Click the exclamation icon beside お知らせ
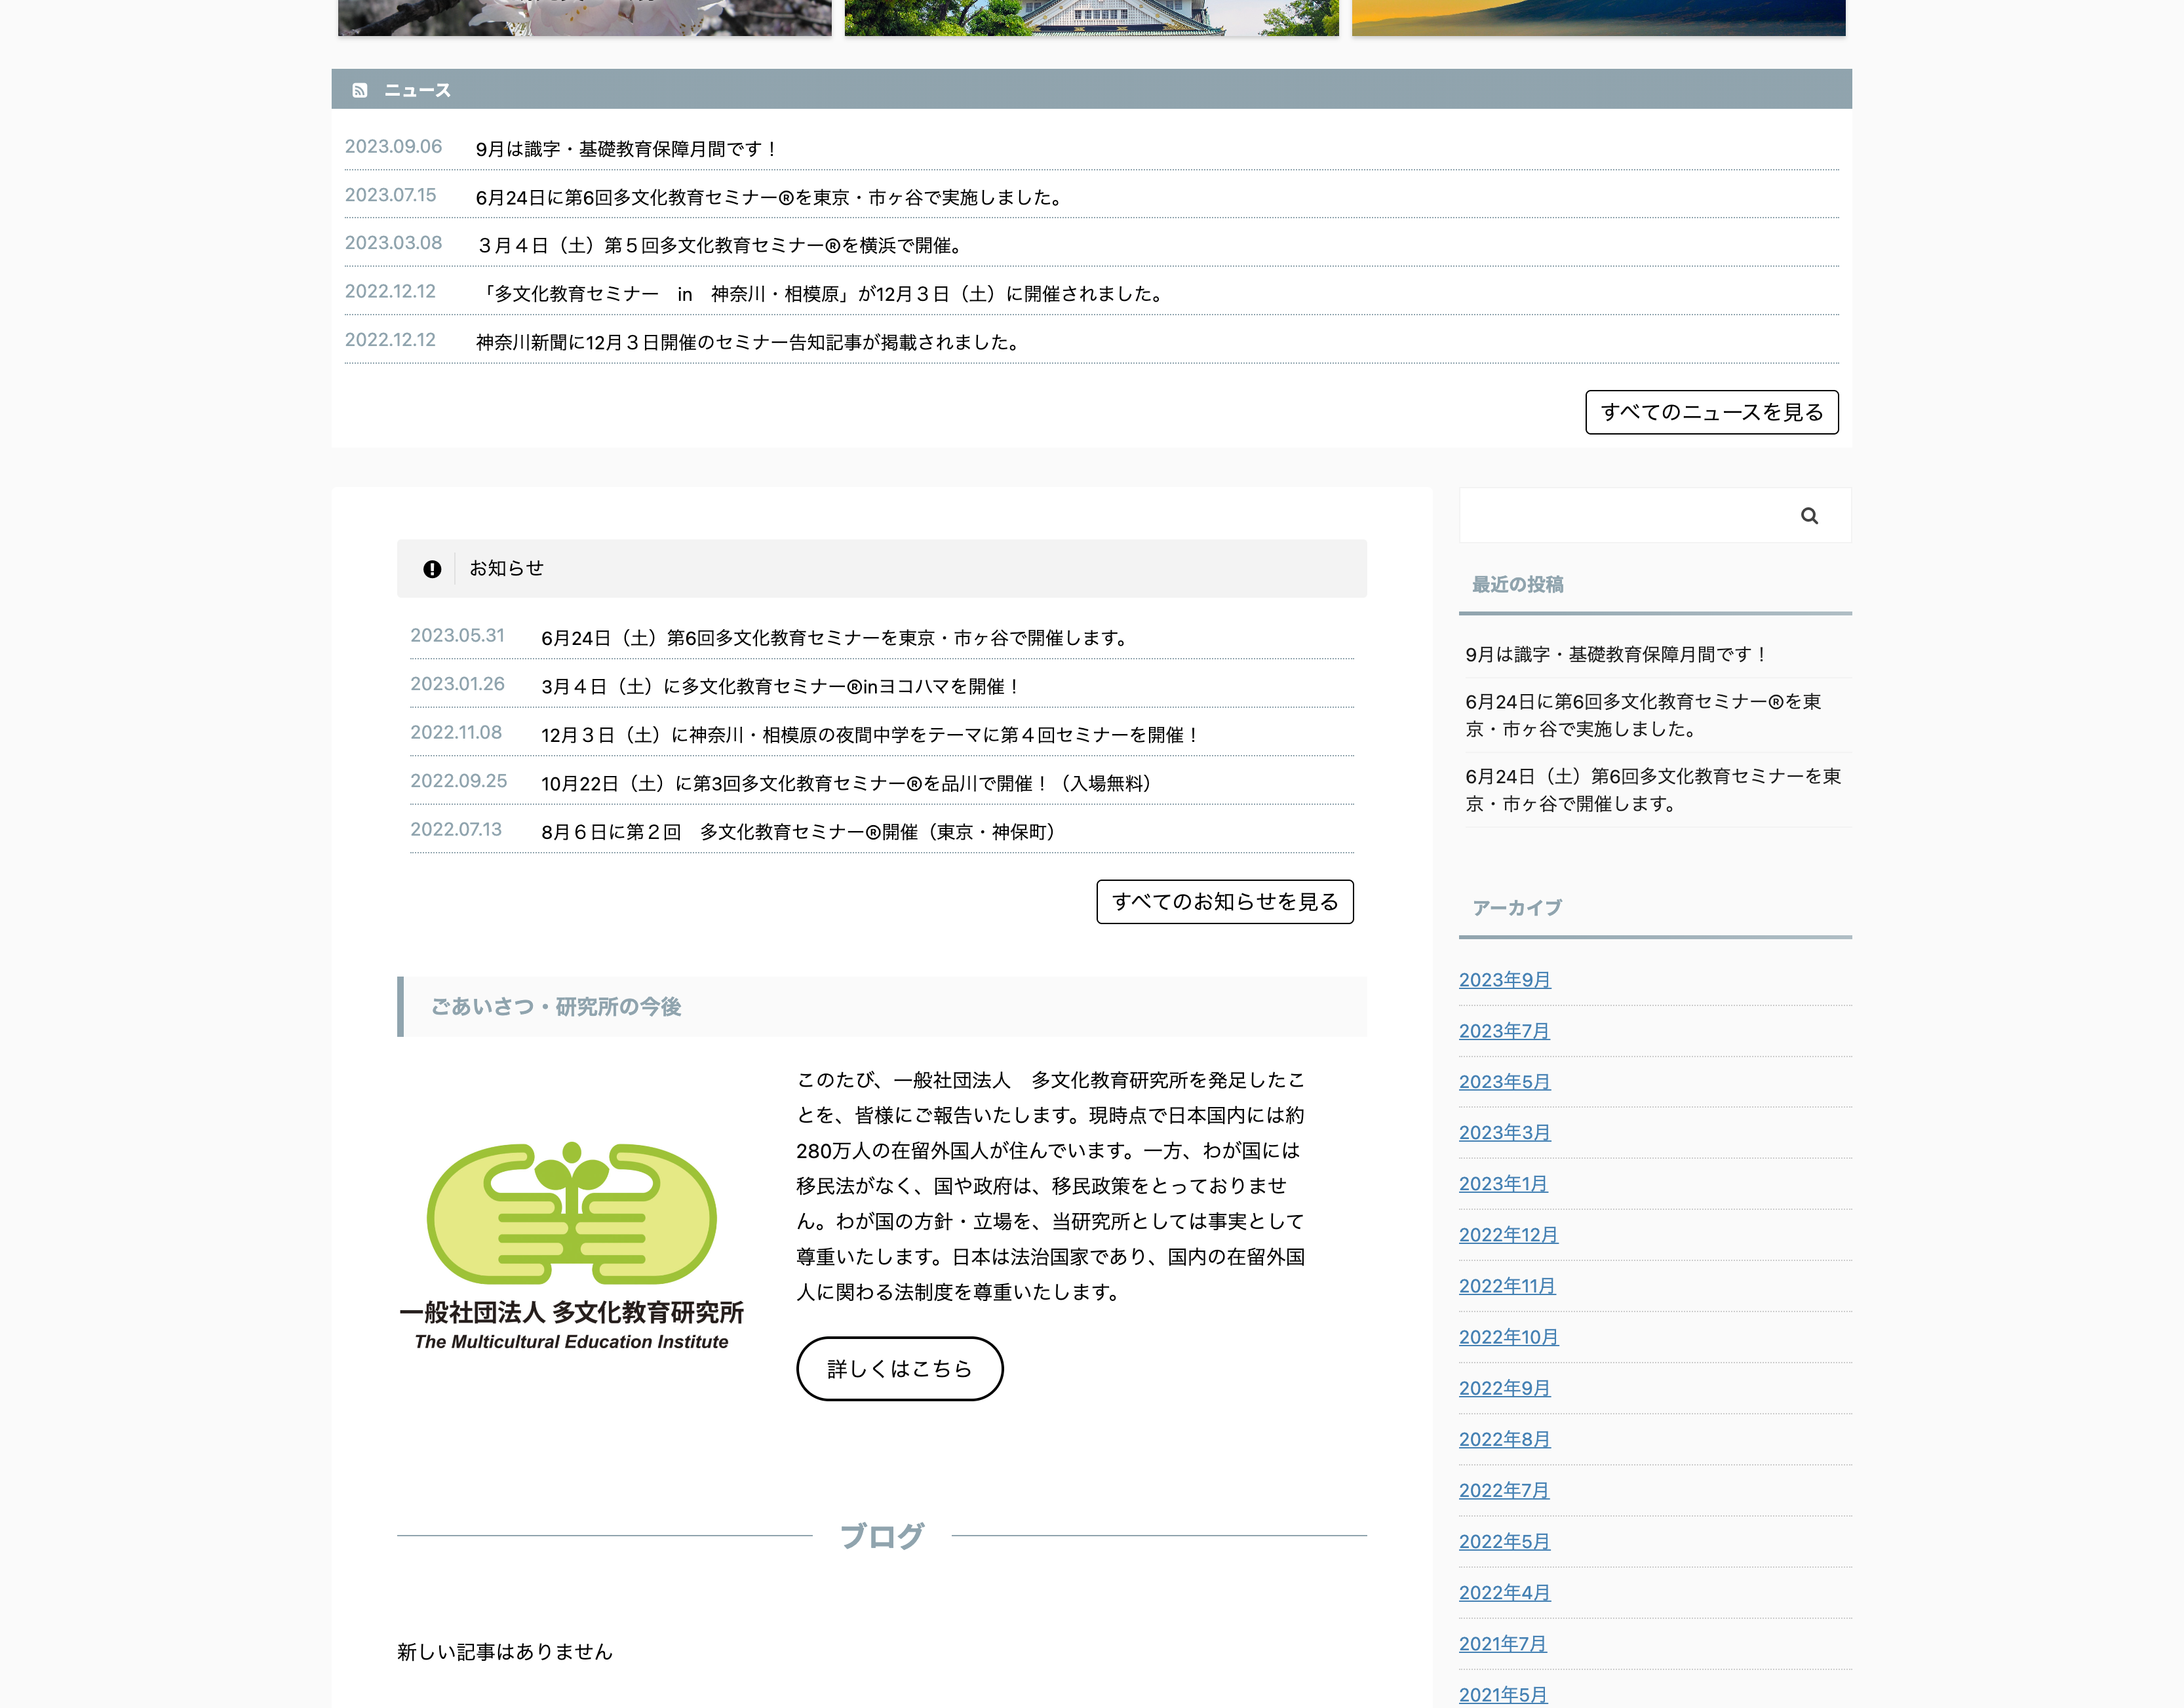 [432, 569]
